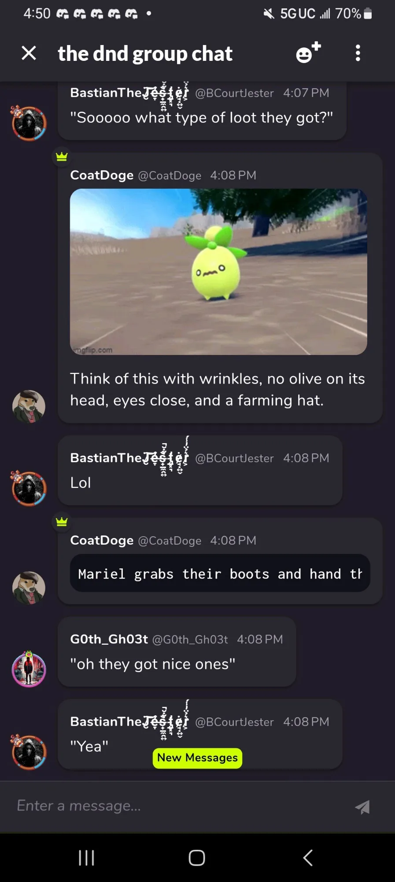Viewport: 395px width, 882px height.
Task: Open the add reaction emoji icon
Action: pyautogui.click(x=308, y=53)
